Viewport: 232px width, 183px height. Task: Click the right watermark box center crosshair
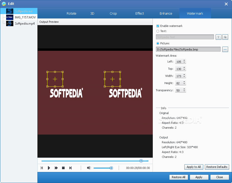[x=112, y=79]
